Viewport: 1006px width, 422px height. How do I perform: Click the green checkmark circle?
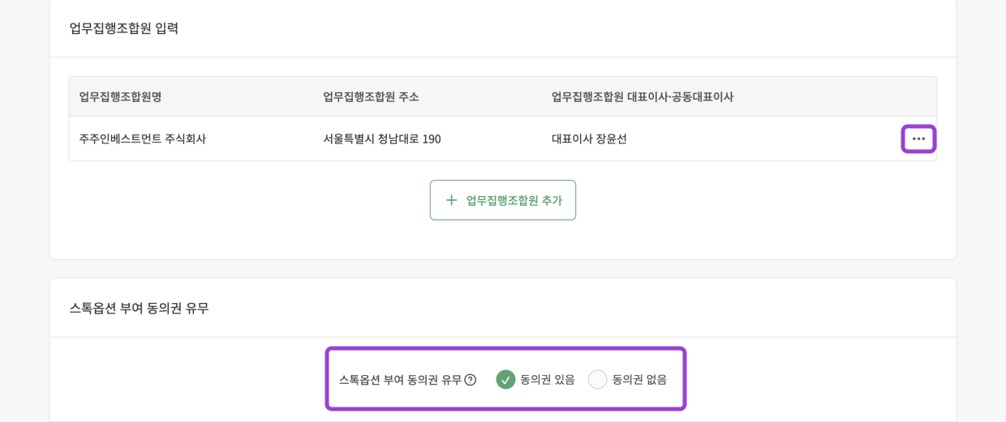pyautogui.click(x=505, y=379)
